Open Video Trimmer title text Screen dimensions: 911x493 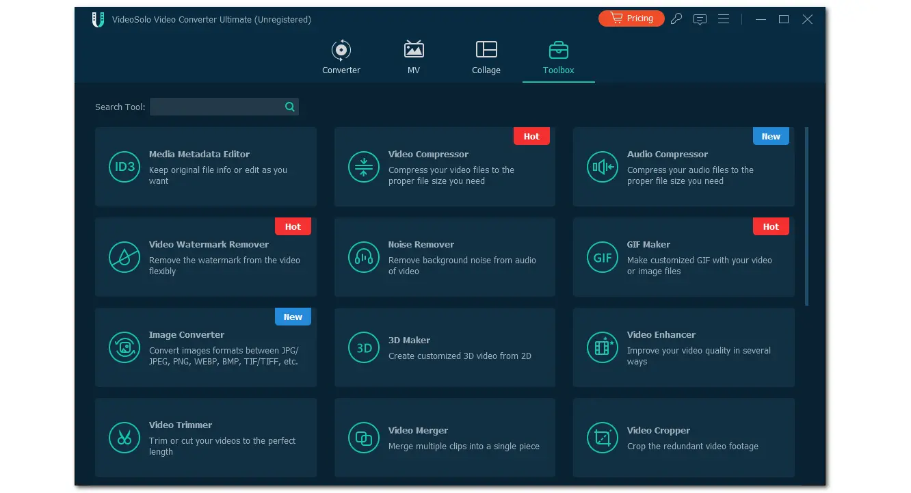click(181, 425)
